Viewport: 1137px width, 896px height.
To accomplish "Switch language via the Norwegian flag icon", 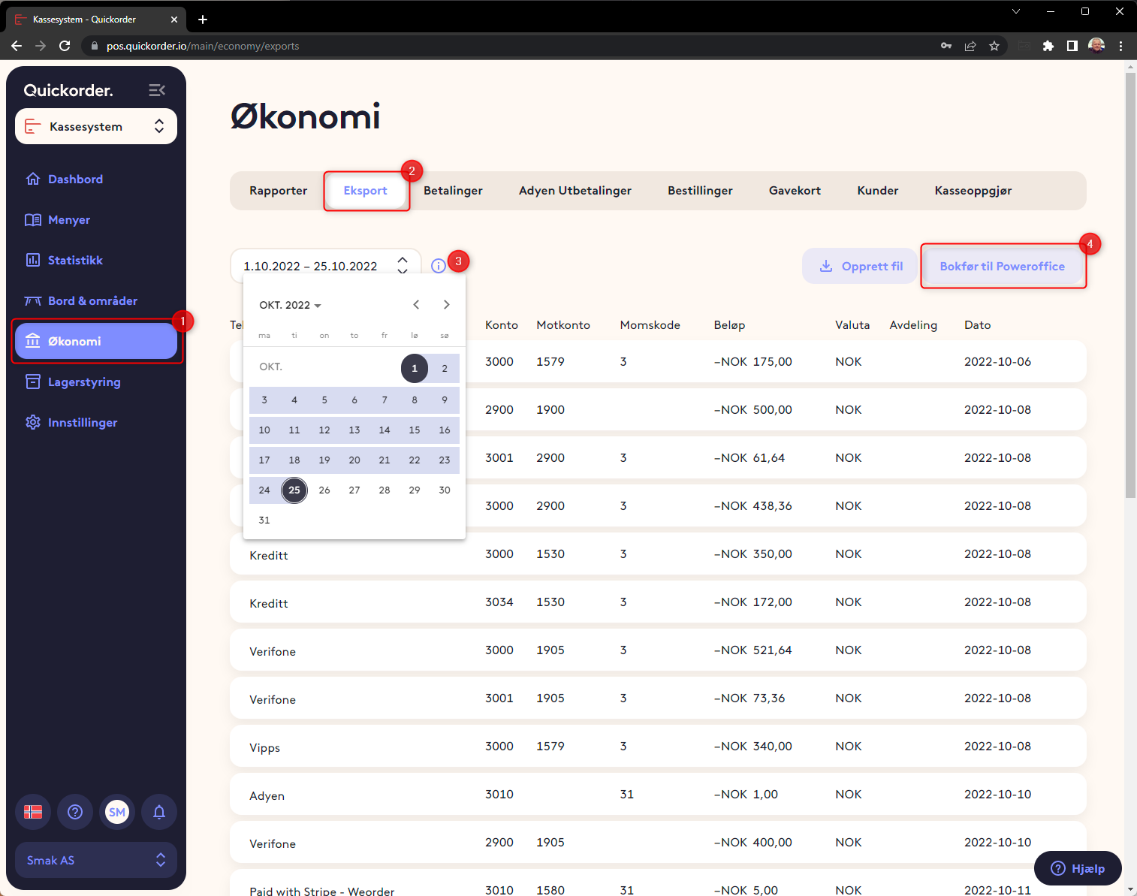I will (33, 812).
